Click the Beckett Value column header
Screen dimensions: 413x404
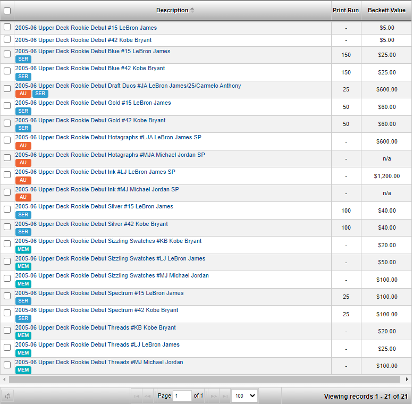pyautogui.click(x=386, y=10)
